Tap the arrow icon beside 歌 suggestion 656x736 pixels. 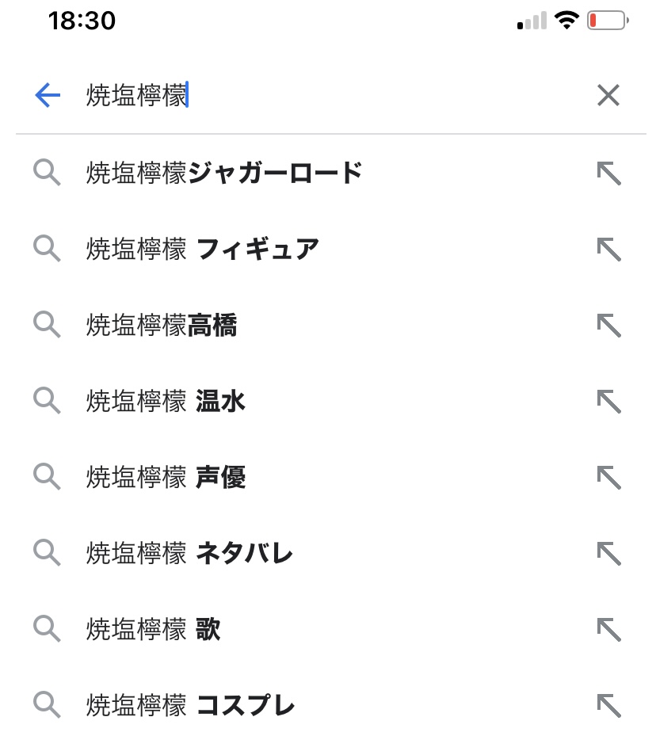click(x=608, y=629)
